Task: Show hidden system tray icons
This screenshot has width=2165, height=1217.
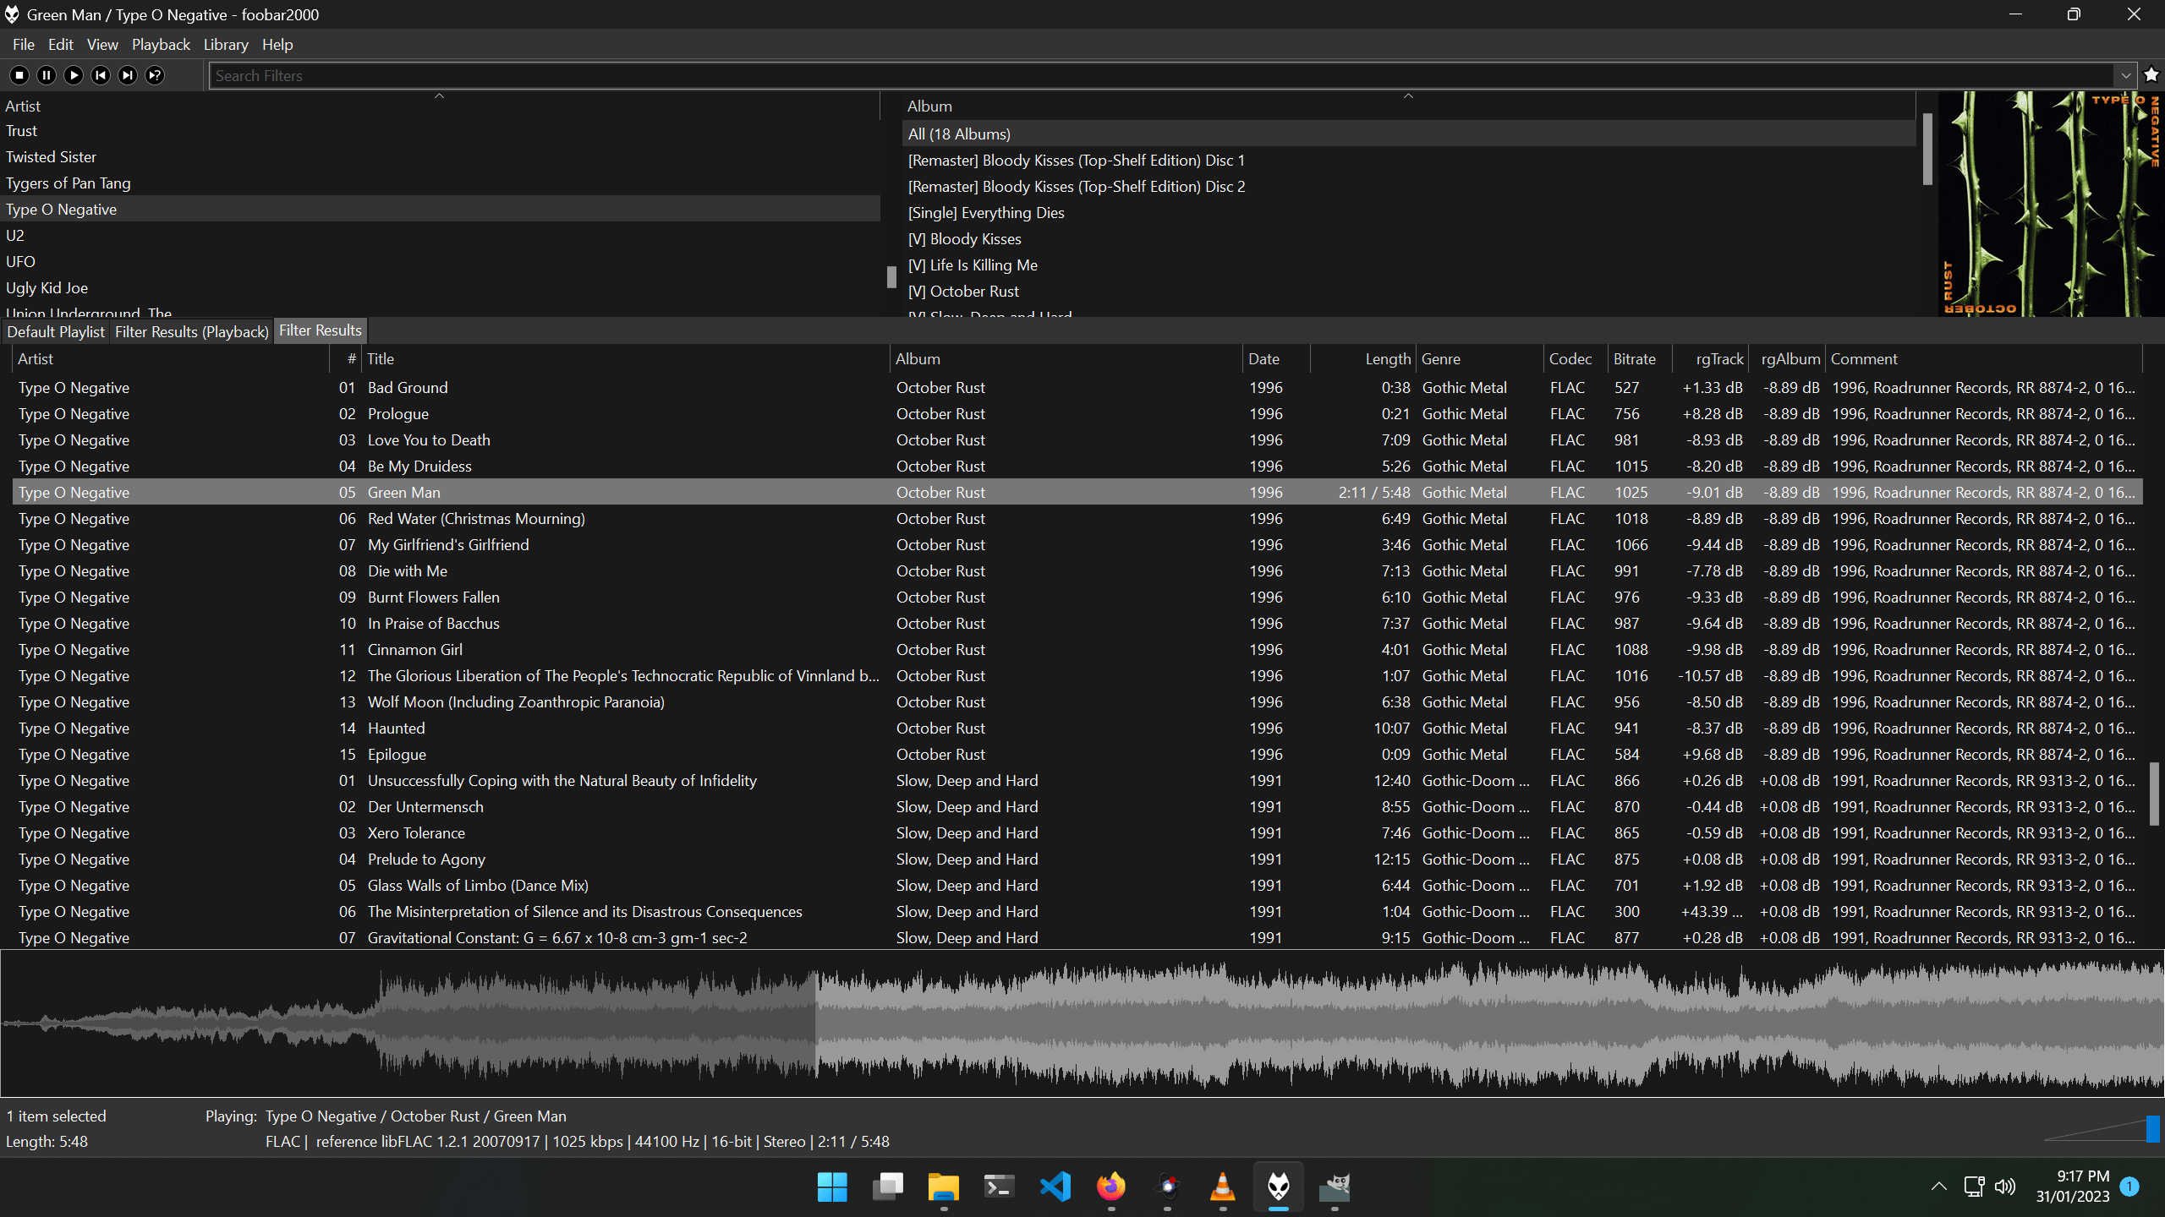Action: 1938,1187
